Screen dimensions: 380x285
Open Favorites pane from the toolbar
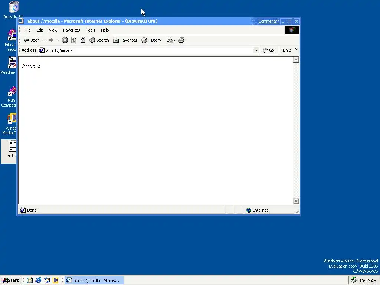(x=125, y=40)
